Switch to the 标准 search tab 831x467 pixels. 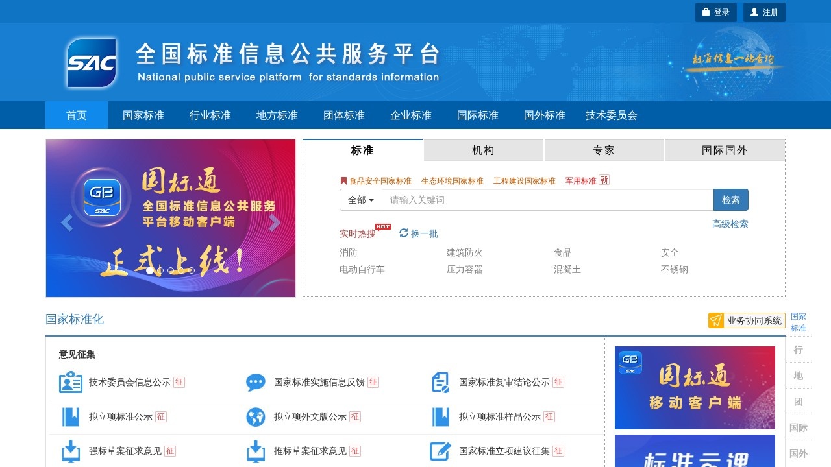(x=362, y=150)
